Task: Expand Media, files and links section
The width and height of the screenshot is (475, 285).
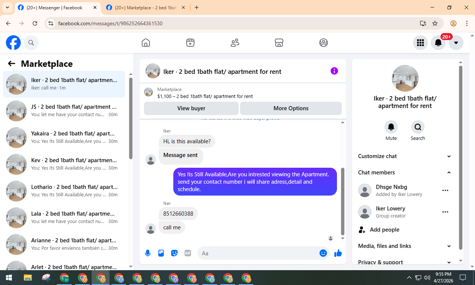Action: [405, 246]
